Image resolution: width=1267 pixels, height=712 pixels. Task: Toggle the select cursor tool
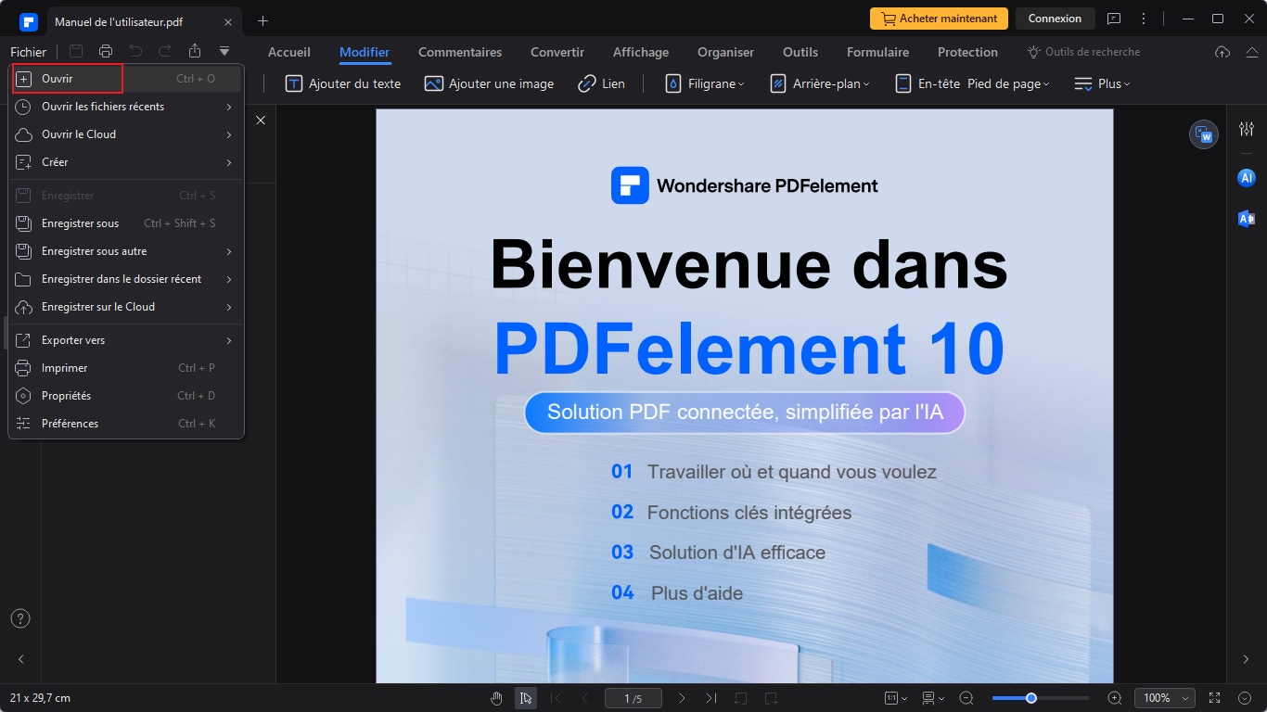tap(526, 698)
